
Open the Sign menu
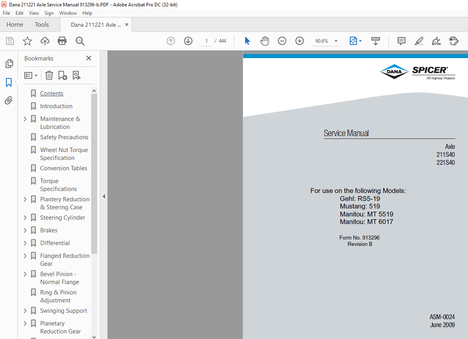pos(49,13)
